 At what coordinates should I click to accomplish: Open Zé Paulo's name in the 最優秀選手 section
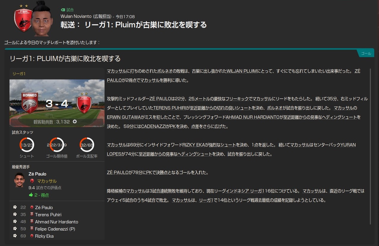[x=37, y=174]
